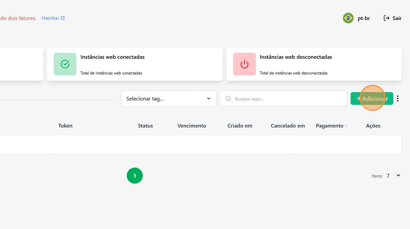The height and width of the screenshot is (229, 410).
Task: Click the Cancelado em column header
Action: click(288, 126)
